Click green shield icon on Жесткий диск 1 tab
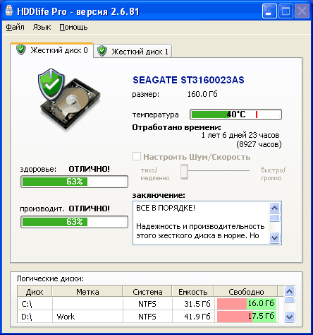This screenshot has height=335, width=313. pyautogui.click(x=102, y=51)
